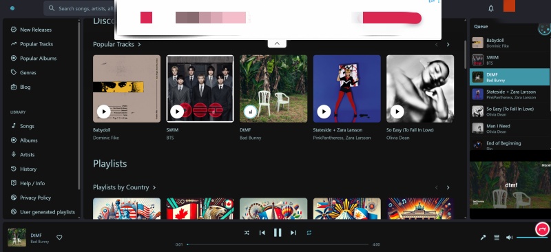551x252 pixels.
Task: Open lyrics with the microphone icon in player bar
Action: coord(484,238)
